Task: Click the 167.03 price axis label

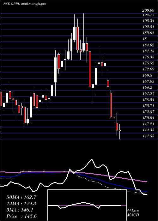Action: [148, 81]
